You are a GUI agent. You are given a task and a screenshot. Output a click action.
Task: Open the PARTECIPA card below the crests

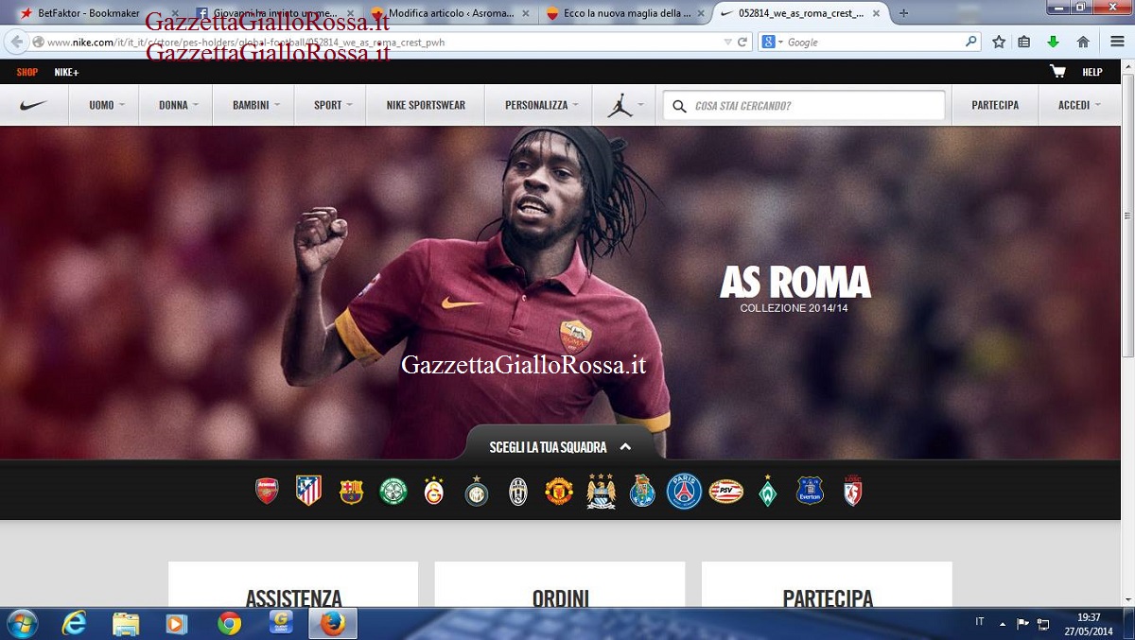827,584
